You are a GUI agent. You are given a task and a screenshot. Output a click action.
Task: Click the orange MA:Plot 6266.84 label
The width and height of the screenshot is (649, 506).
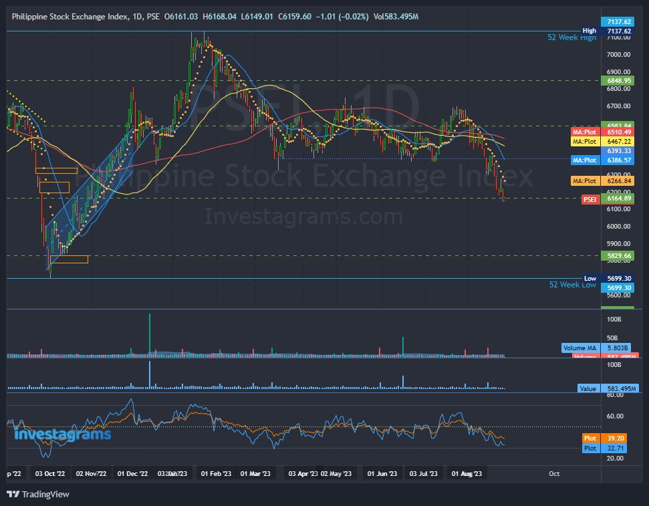pos(602,181)
